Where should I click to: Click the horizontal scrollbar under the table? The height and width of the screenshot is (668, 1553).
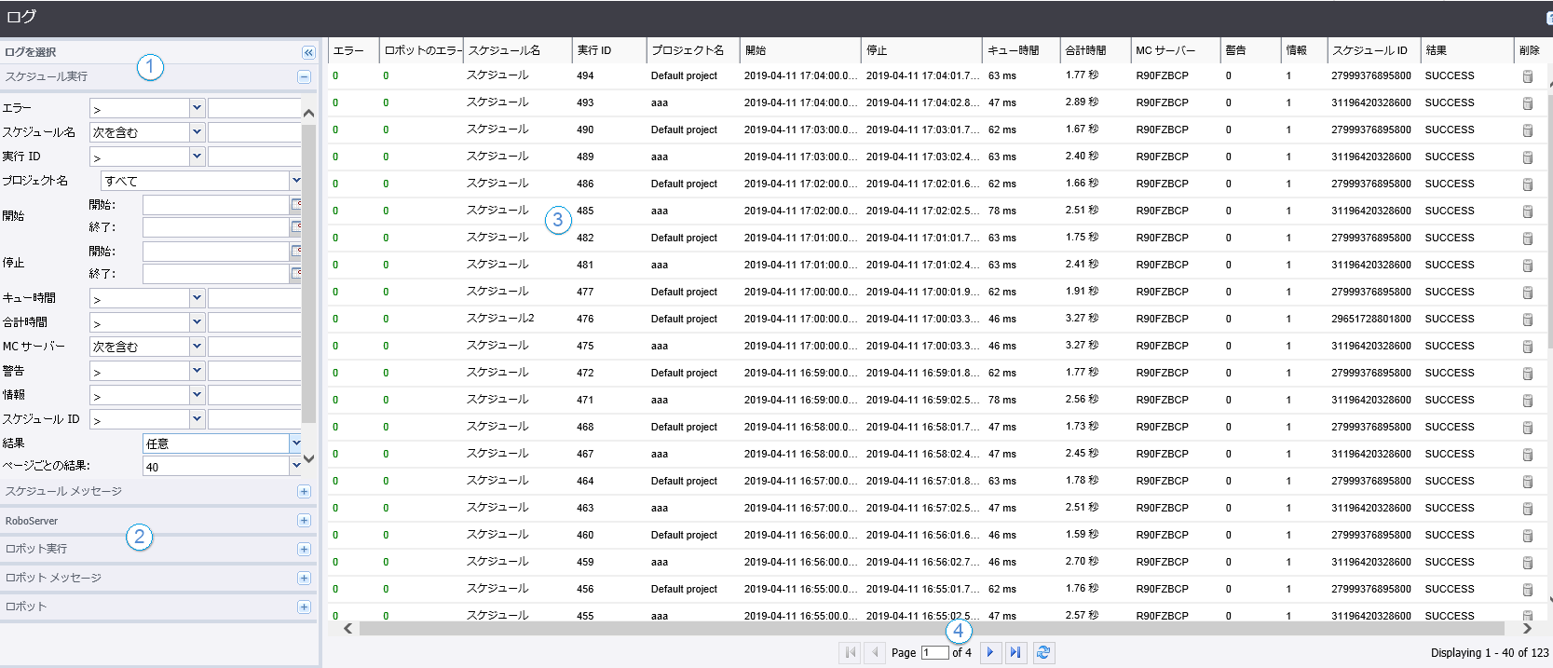(932, 629)
